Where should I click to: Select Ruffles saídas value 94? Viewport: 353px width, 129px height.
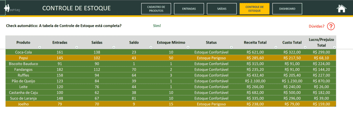(x=97, y=75)
